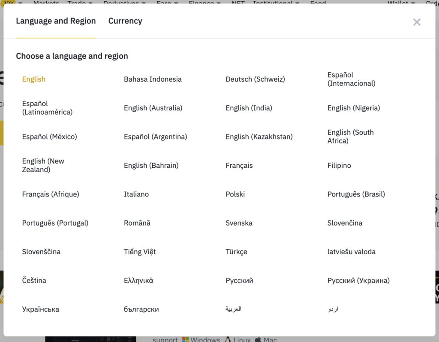Choose Українська language
Viewport: 439px width, 342px height.
41,309
